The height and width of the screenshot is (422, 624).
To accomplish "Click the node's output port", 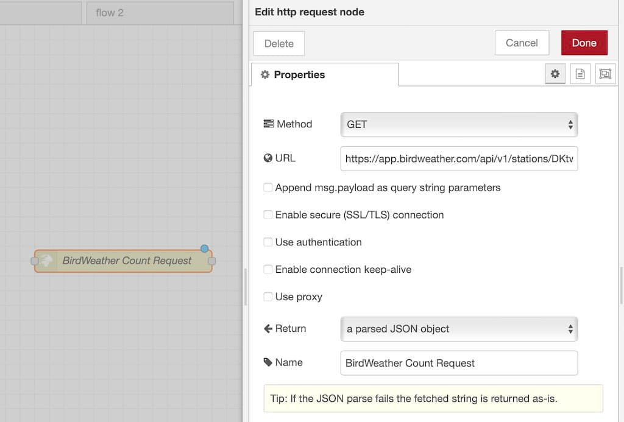I will pyautogui.click(x=211, y=261).
